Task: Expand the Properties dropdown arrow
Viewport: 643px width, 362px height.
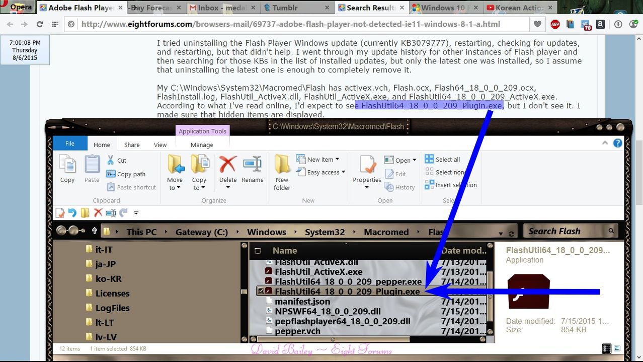Action: [367, 187]
